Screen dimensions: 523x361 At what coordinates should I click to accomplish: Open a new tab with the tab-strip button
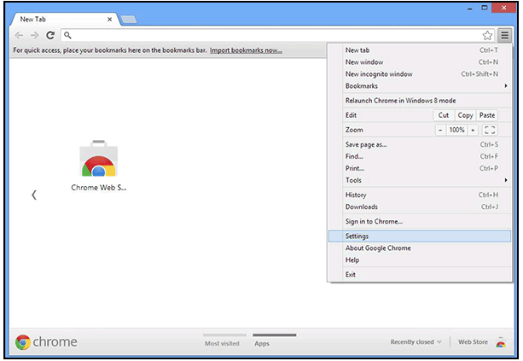(x=129, y=20)
